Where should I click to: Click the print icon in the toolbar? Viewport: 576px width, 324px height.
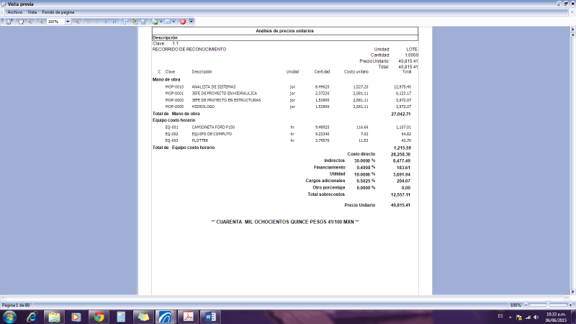click(x=9, y=22)
